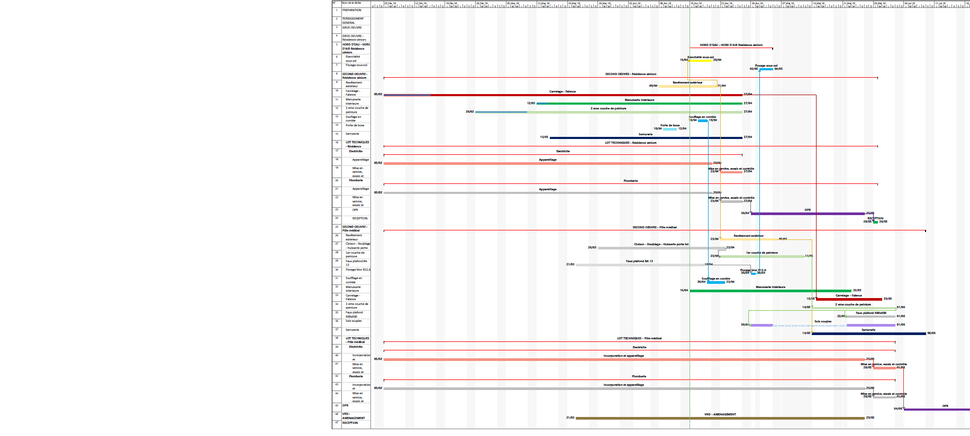Click the green Menuiserie intérieure bar starting 12/03
Image resolution: width=970 pixels, height=436 pixels.
pyautogui.click(x=640, y=104)
